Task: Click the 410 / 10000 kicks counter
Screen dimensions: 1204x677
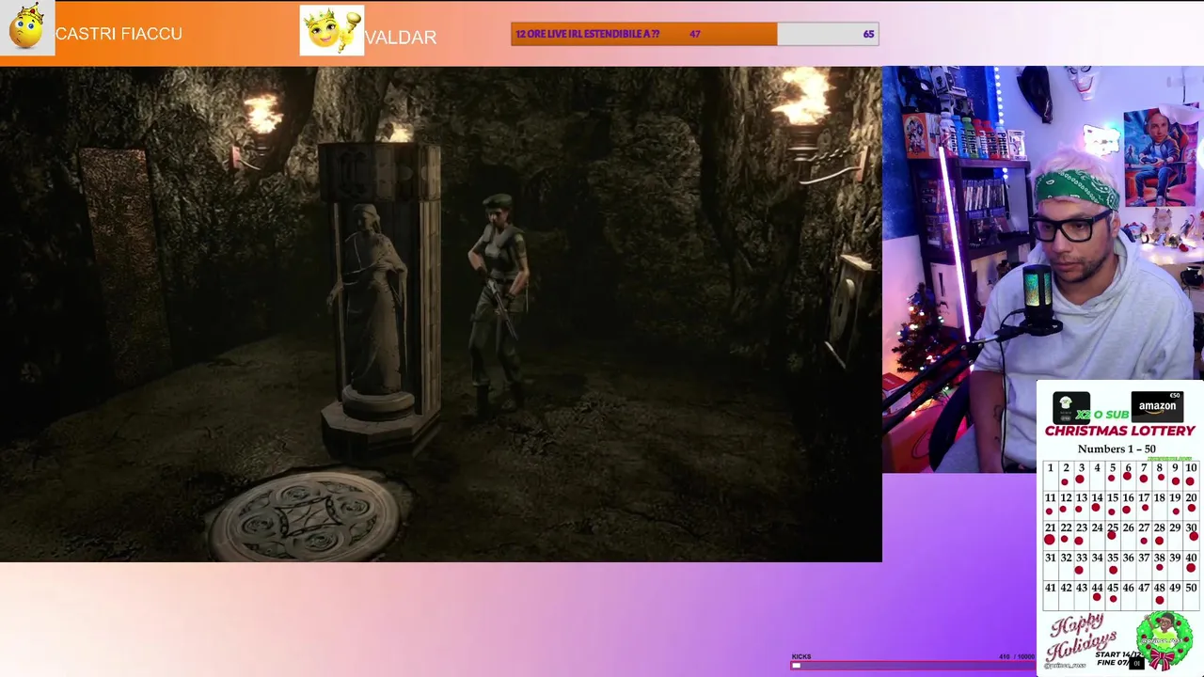Action: tap(1016, 656)
